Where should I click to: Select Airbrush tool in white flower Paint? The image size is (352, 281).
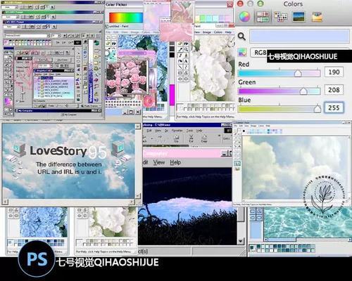click(180, 61)
